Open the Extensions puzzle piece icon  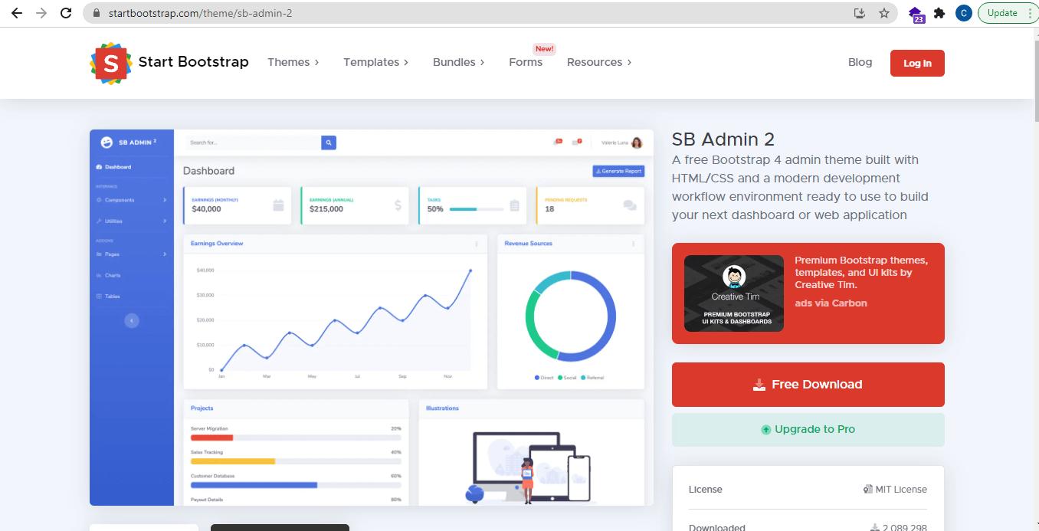pyautogui.click(x=939, y=13)
